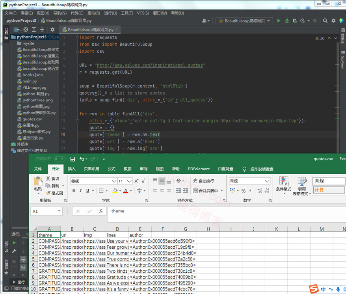Toggle italic formatting in Excel

tap(80, 191)
